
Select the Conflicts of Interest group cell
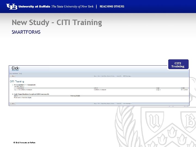coord(100,90)
